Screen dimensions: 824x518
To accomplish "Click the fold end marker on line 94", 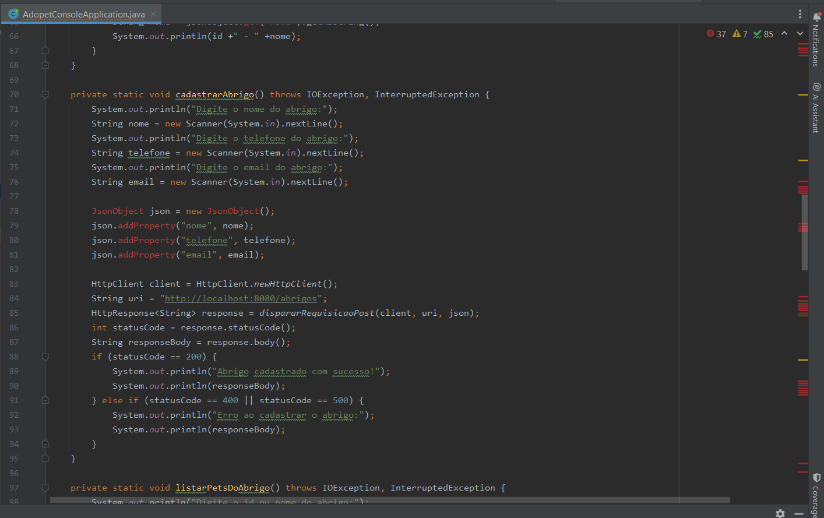I will click(x=45, y=444).
